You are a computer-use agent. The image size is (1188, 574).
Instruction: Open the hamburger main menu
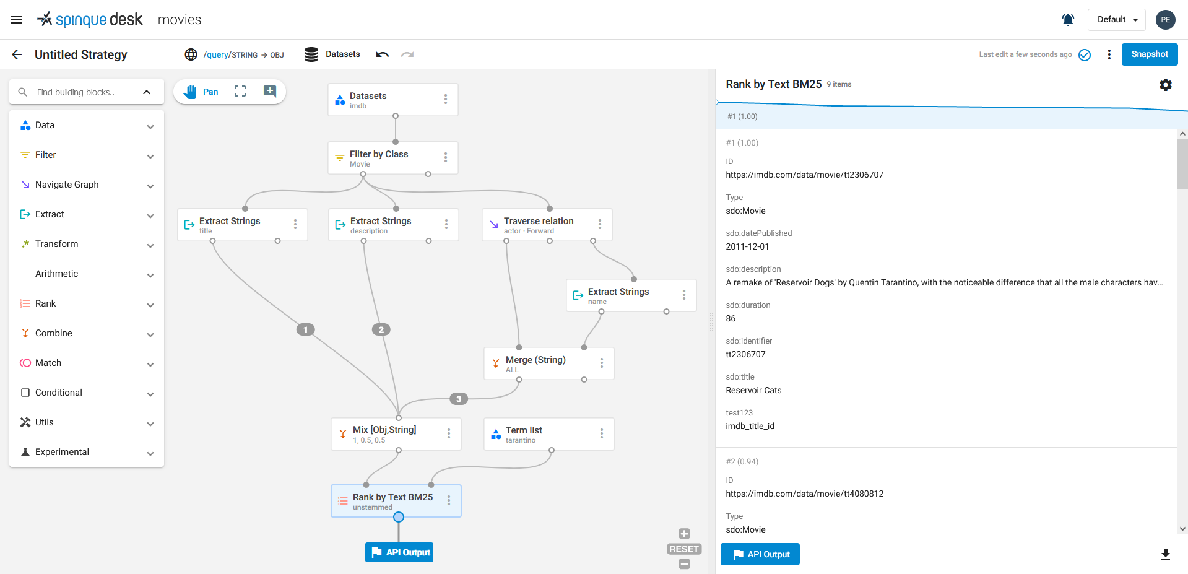pyautogui.click(x=17, y=20)
